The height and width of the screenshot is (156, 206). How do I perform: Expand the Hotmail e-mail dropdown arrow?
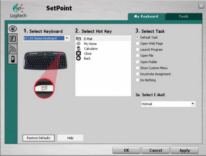(193, 104)
